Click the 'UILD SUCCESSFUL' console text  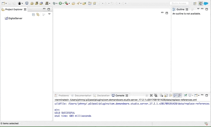(x=65, y=113)
